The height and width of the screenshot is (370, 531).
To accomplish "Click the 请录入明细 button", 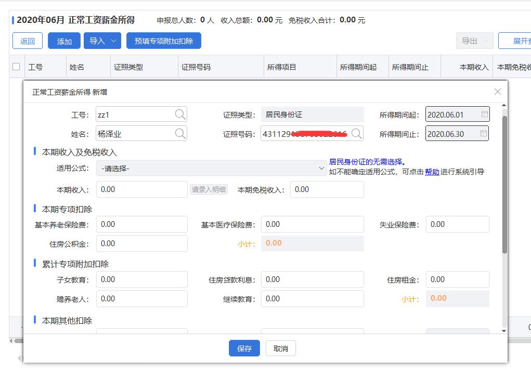I will coord(209,189).
